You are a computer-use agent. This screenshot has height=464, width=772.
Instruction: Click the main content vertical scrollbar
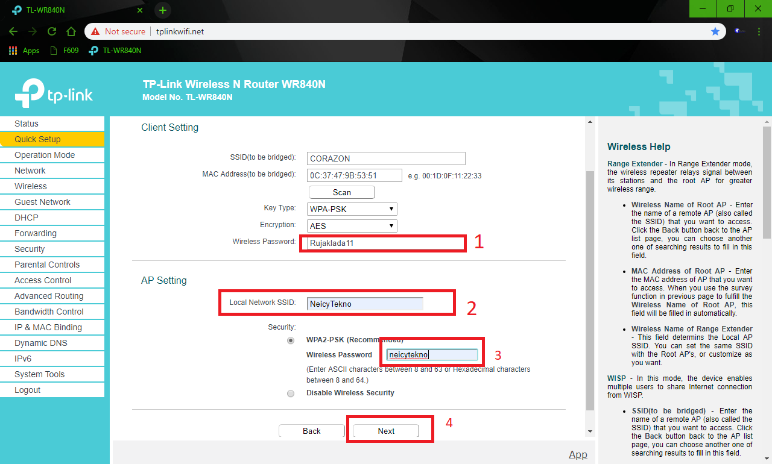pos(590,290)
